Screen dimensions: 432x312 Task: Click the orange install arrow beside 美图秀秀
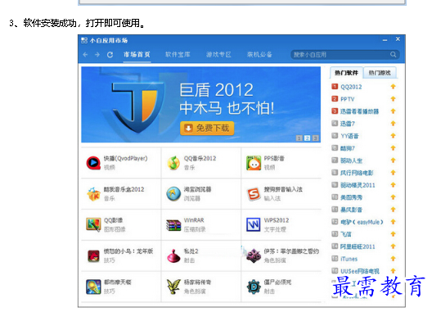pyautogui.click(x=394, y=197)
